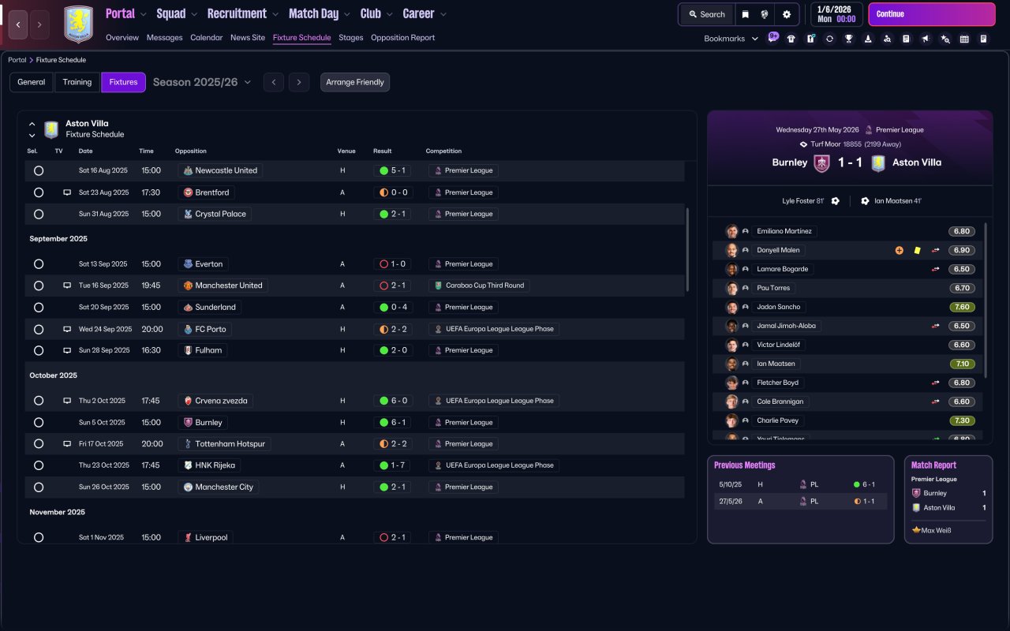
Task: Click the megaphone icon in the bookmarks bar
Action: [926, 39]
